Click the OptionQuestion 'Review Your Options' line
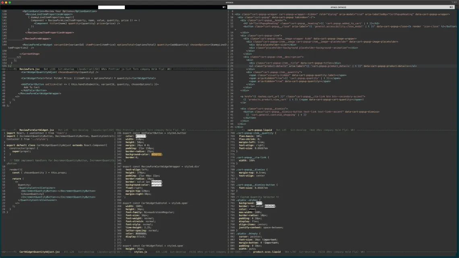 (x=60, y=11)
